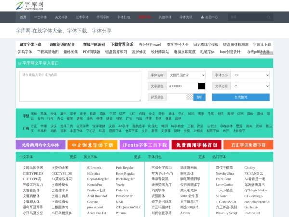Screen dimensions: 289x217
Task: Switch to the 艺术字体 navigation tab
Action: (82, 17)
